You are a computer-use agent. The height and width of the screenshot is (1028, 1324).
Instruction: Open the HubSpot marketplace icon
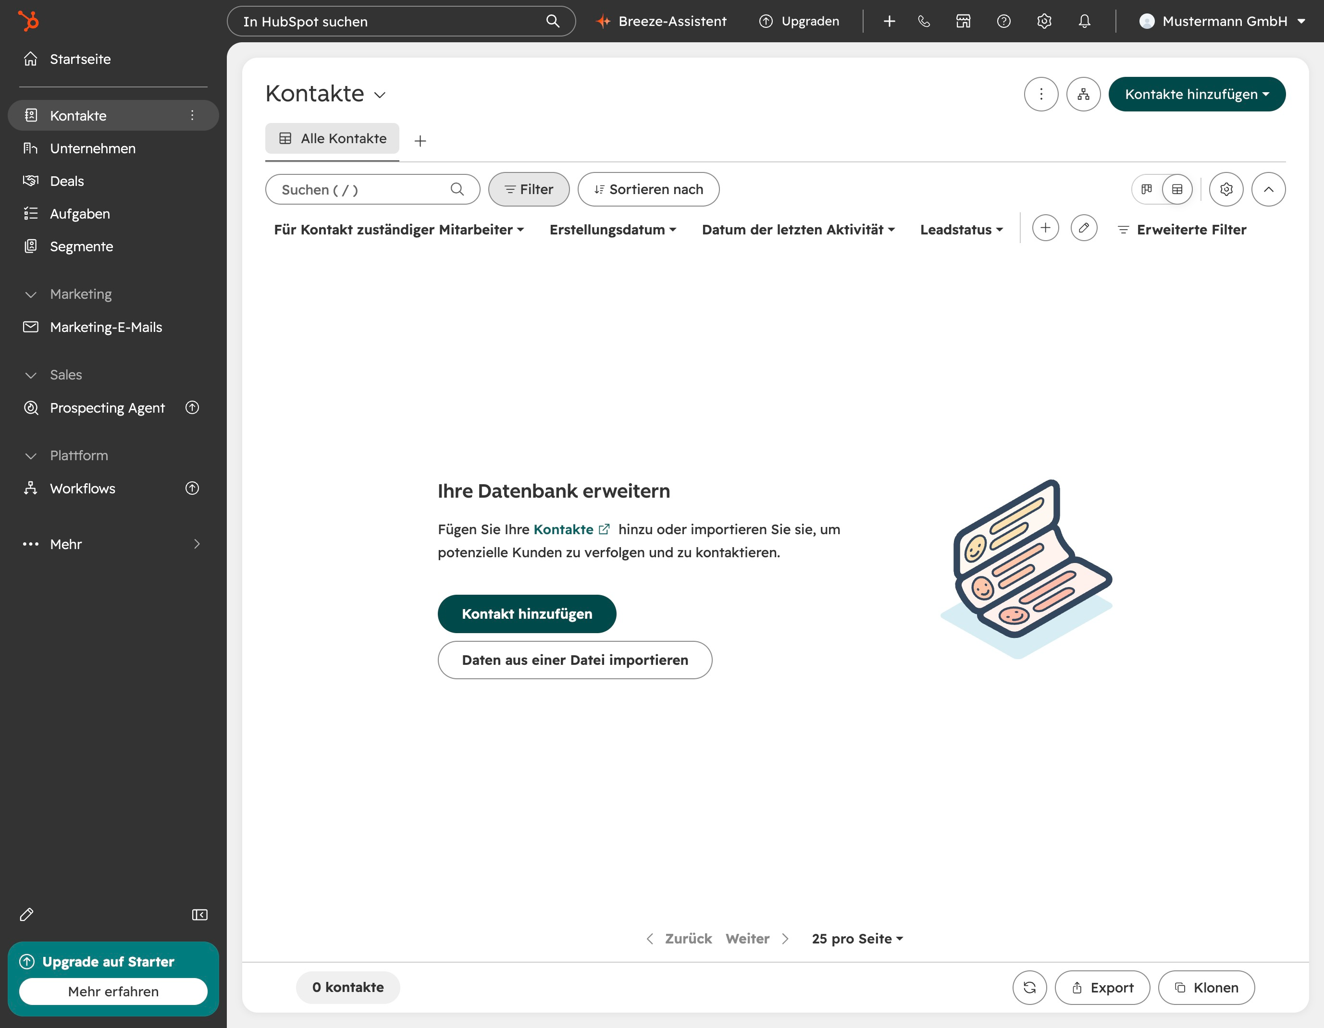pyautogui.click(x=963, y=21)
